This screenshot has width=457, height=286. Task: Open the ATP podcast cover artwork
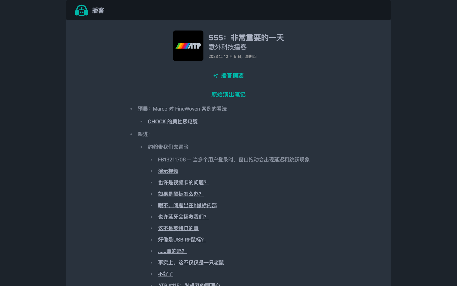(x=188, y=46)
